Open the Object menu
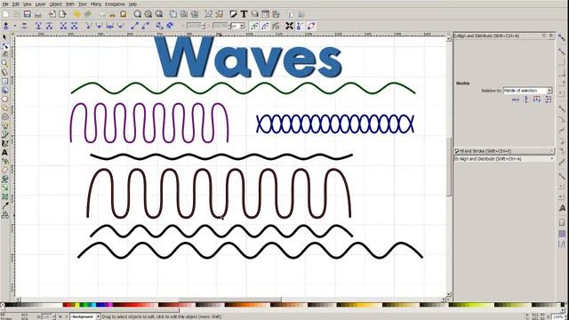Screen dimensions: 569x320 click(55, 4)
